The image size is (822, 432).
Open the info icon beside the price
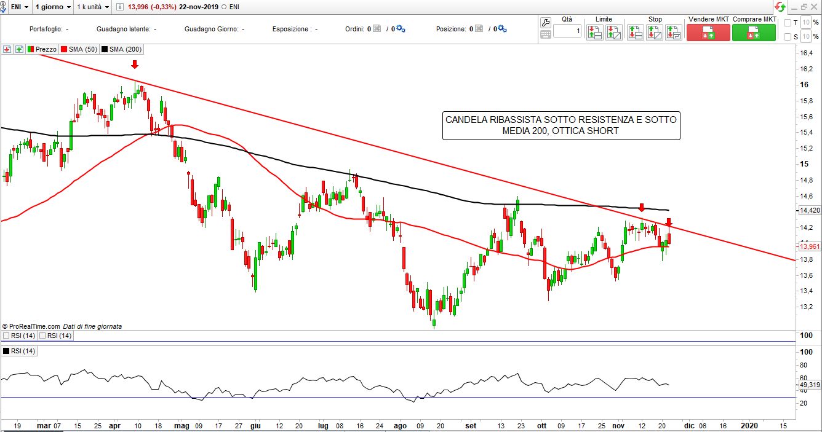pyautogui.click(x=119, y=7)
